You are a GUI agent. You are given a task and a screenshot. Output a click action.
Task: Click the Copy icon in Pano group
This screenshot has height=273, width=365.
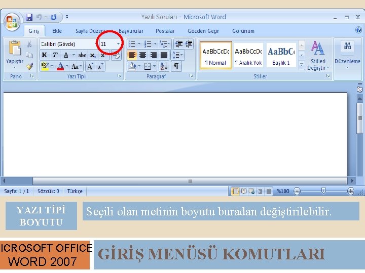tap(29, 55)
